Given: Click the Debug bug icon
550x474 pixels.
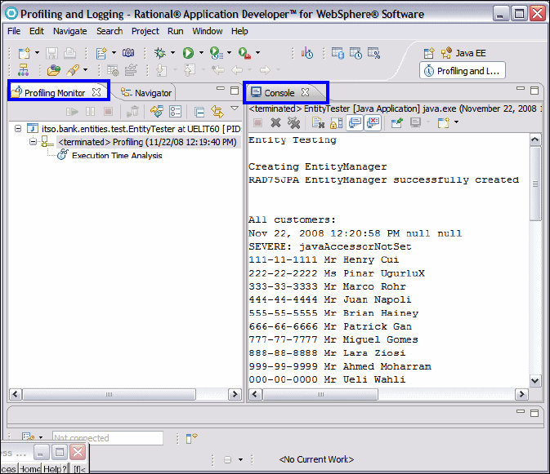Looking at the screenshot, I should [x=160, y=53].
